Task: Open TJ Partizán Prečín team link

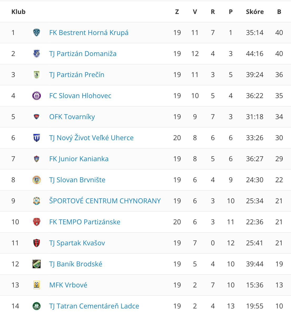Action: 77,75
